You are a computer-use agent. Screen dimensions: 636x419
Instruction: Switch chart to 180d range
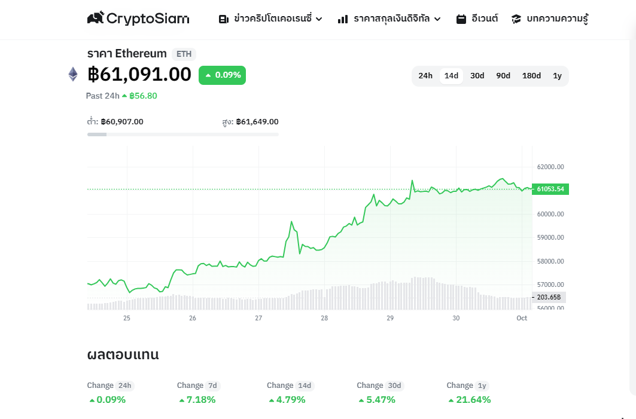point(531,76)
